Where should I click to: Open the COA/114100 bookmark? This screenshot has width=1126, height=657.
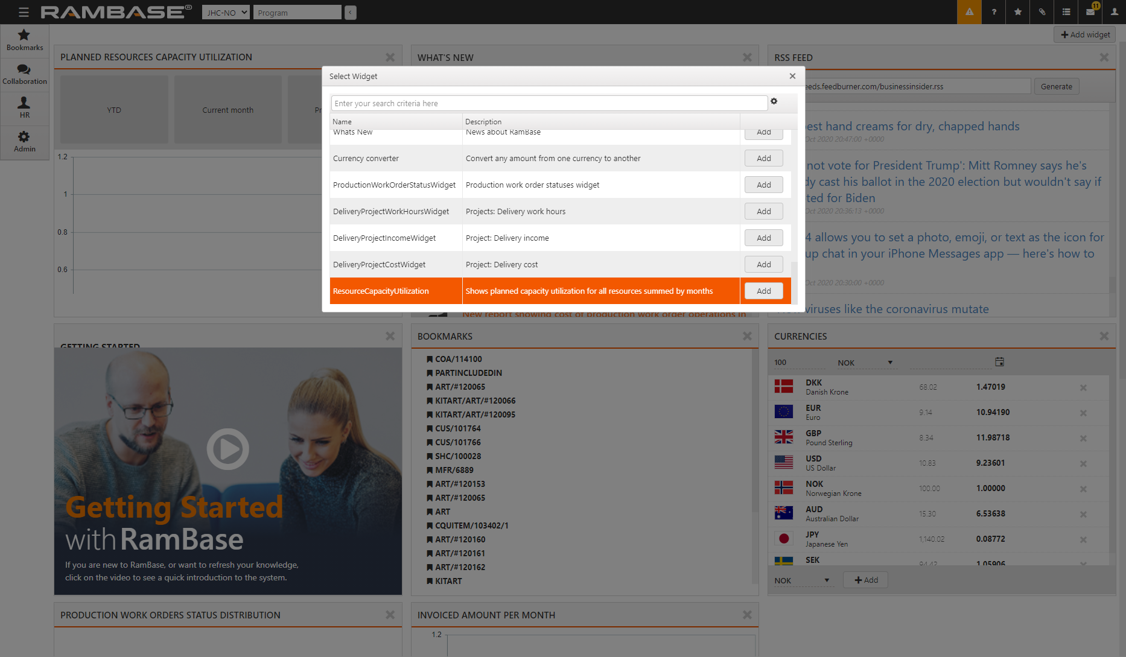458,359
